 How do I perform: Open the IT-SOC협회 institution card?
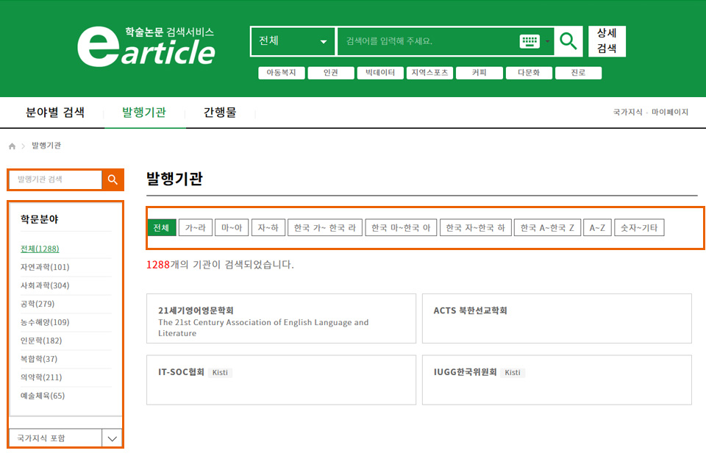pyautogui.click(x=281, y=380)
